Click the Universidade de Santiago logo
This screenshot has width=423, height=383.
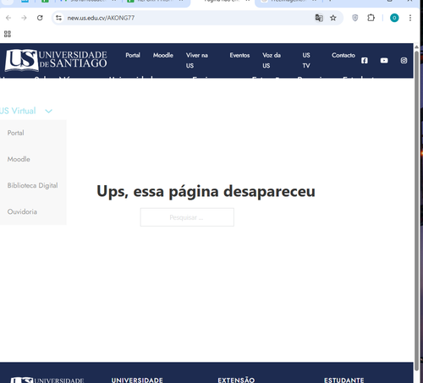point(56,60)
